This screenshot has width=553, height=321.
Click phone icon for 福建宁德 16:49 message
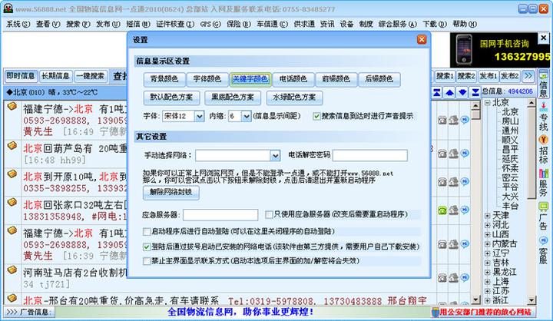pos(442,120)
